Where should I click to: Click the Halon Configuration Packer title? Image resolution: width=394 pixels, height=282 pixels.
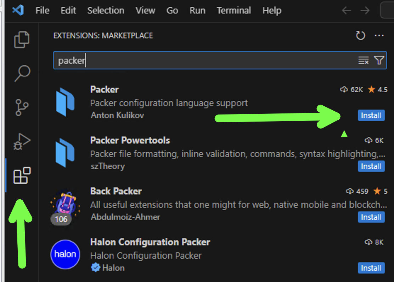point(150,242)
